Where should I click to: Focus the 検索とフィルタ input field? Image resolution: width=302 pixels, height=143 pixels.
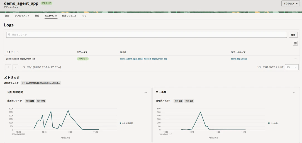[147, 35]
